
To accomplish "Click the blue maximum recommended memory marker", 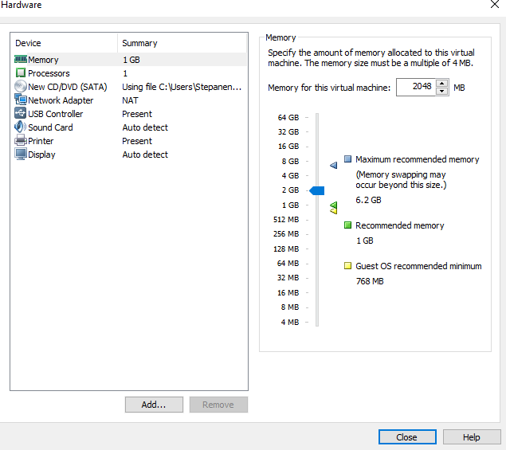I will 333,165.
